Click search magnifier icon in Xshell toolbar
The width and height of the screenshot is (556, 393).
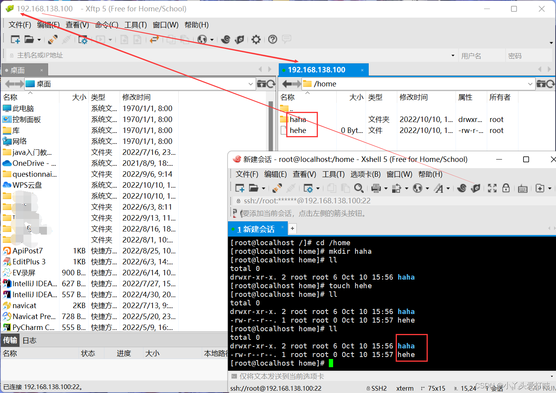tap(359, 188)
